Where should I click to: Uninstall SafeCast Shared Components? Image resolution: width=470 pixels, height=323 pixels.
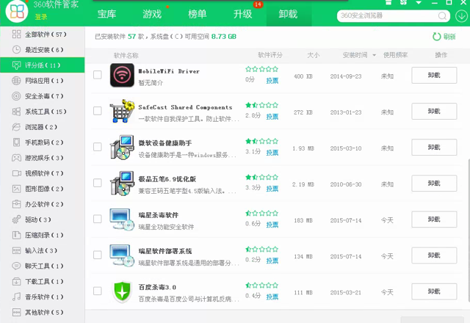tap(434, 111)
